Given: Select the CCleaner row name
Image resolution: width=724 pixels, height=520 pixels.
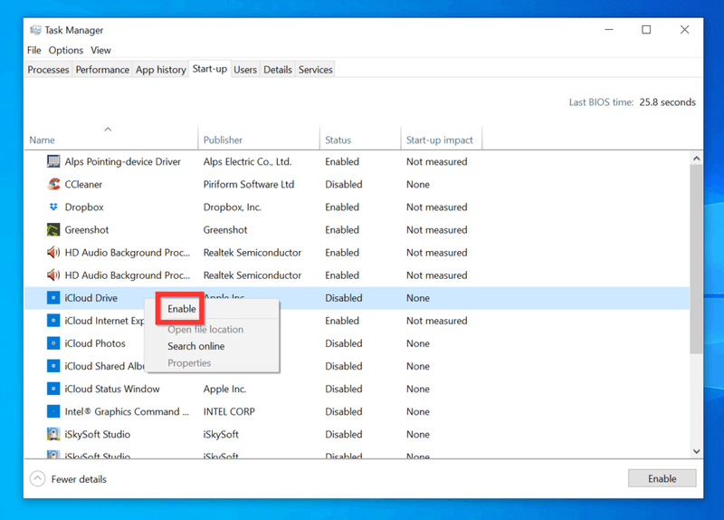Looking at the screenshot, I should pyautogui.click(x=83, y=185).
